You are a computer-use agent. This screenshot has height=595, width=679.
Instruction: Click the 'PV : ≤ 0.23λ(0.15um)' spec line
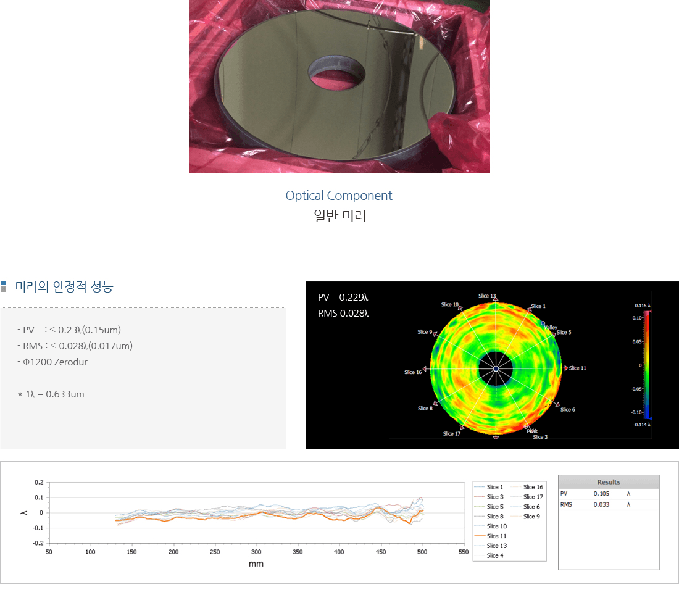coord(69,330)
